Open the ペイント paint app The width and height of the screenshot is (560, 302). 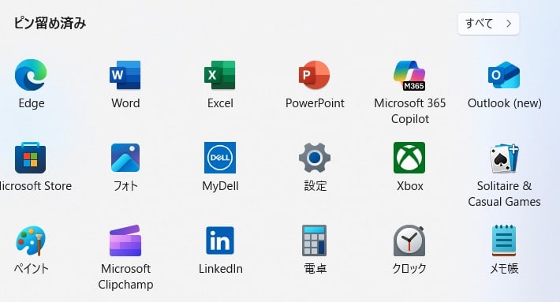point(31,240)
